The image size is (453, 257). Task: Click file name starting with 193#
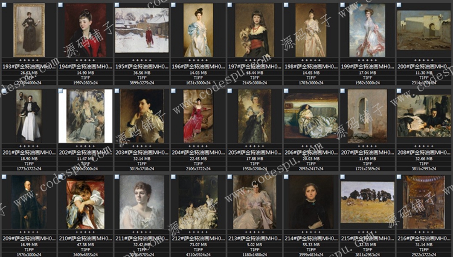click(29, 66)
